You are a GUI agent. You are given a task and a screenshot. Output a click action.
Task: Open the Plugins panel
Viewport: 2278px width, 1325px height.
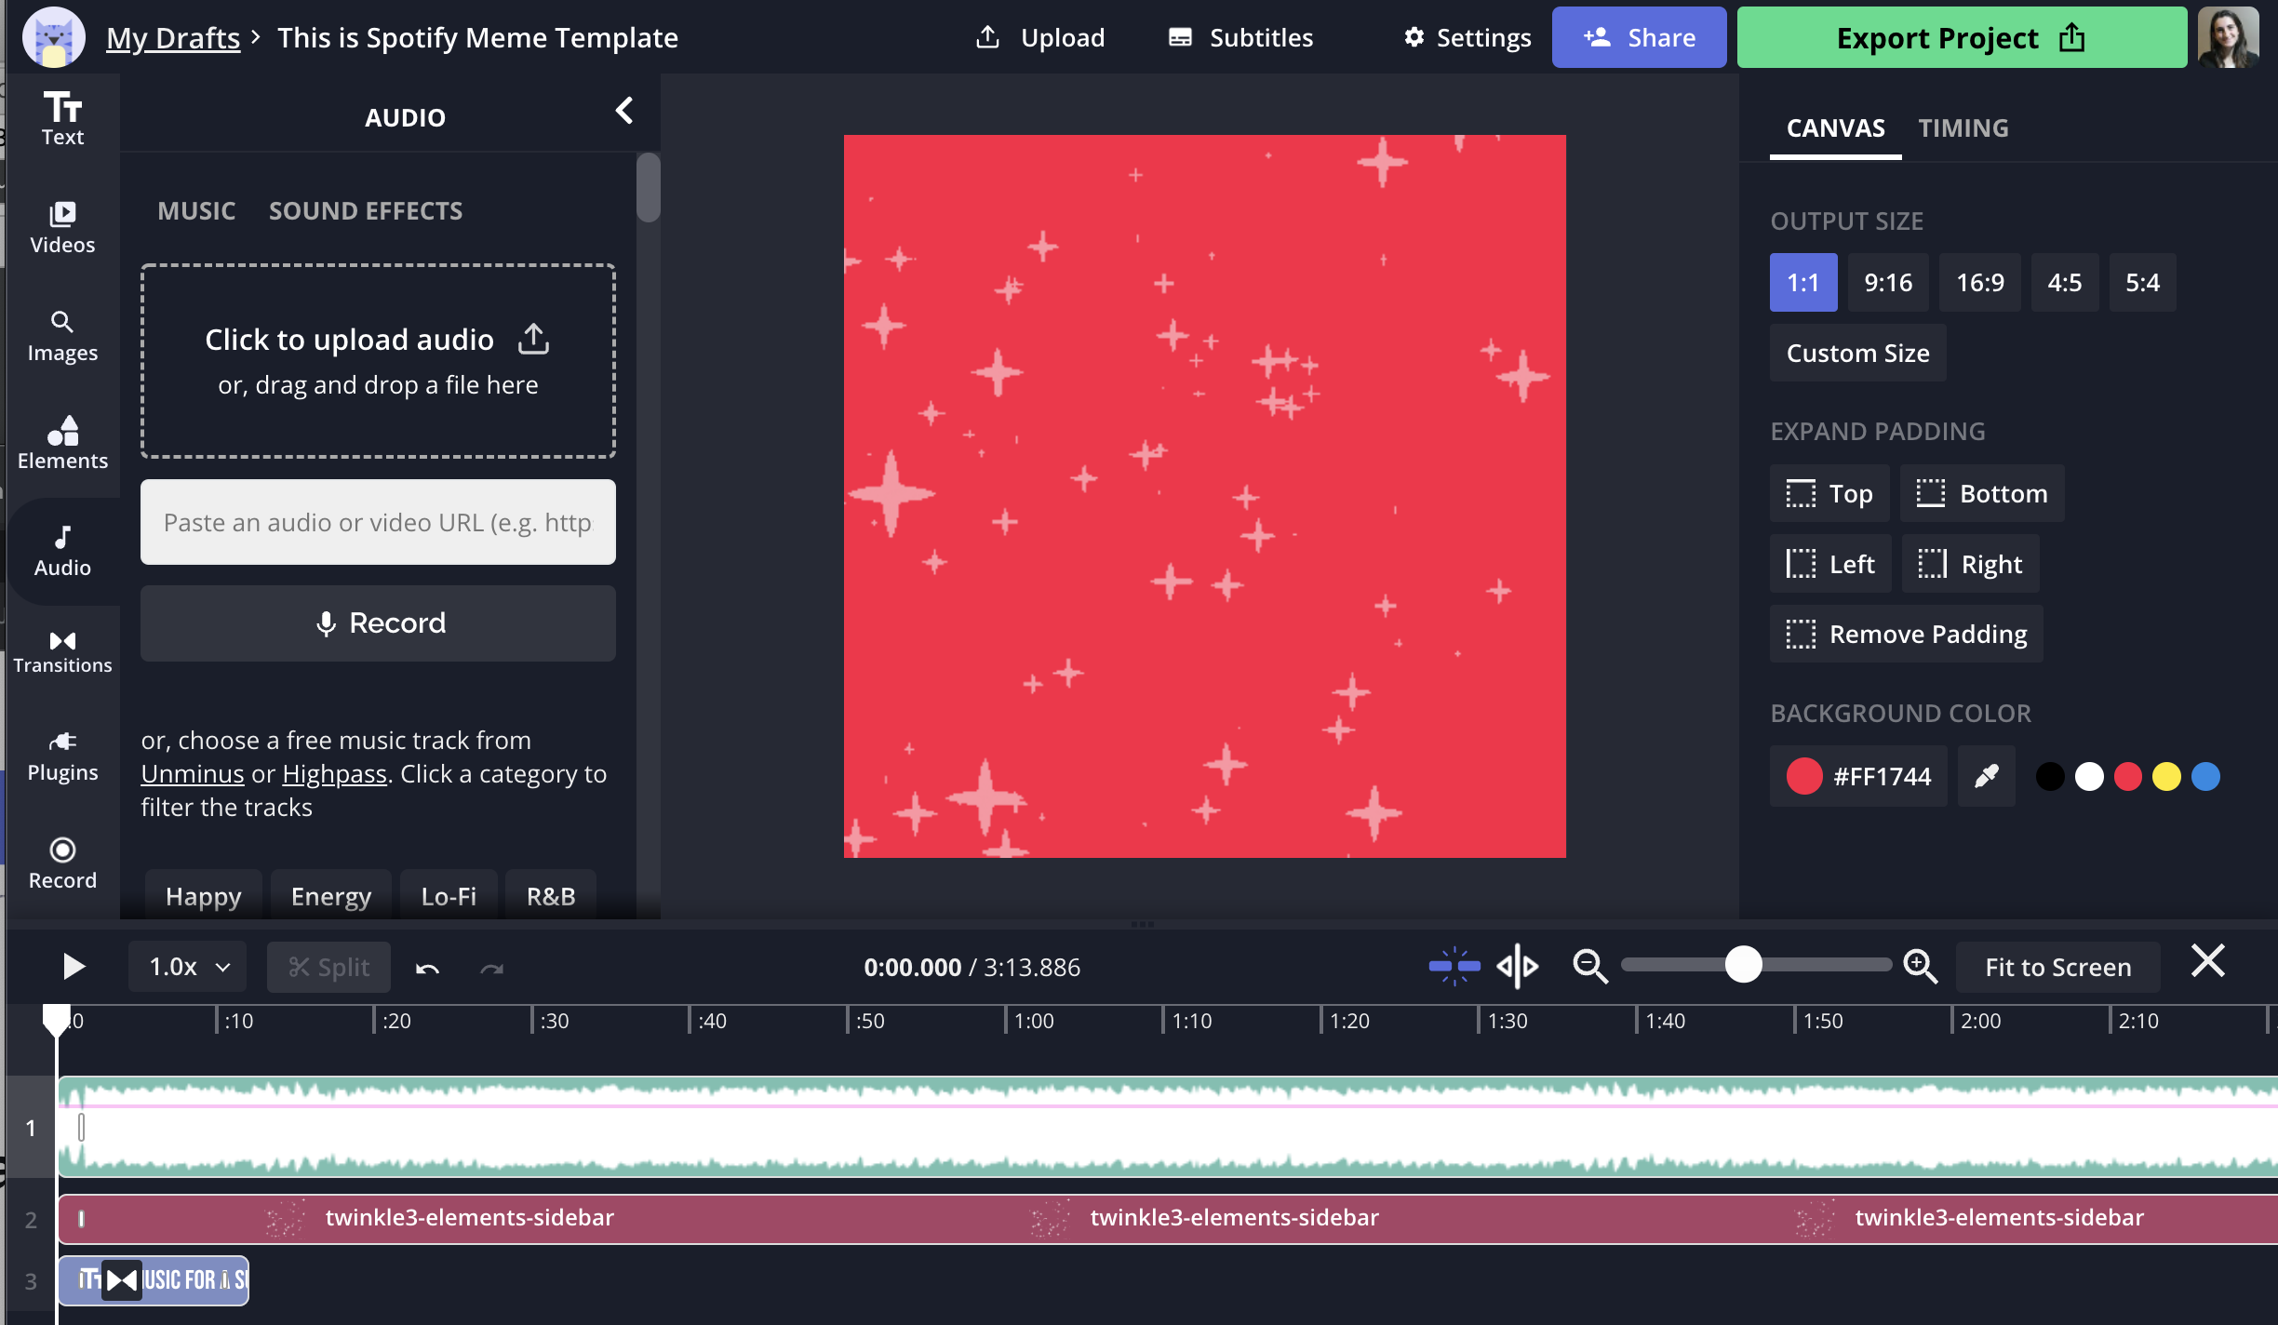click(x=62, y=756)
